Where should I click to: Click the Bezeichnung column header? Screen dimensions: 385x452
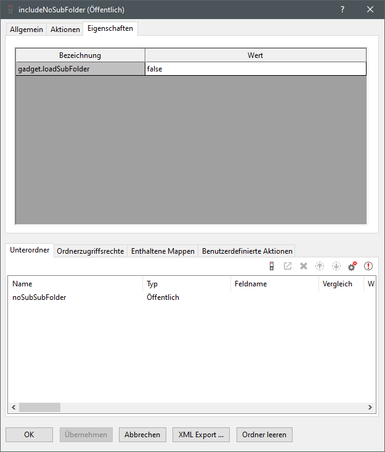(x=80, y=55)
